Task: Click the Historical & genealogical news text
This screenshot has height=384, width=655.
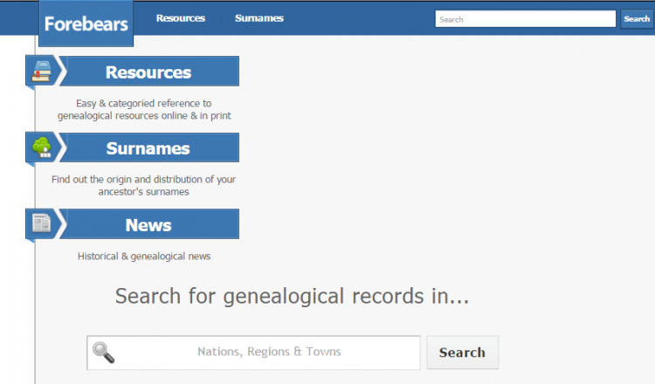Action: coord(144,257)
